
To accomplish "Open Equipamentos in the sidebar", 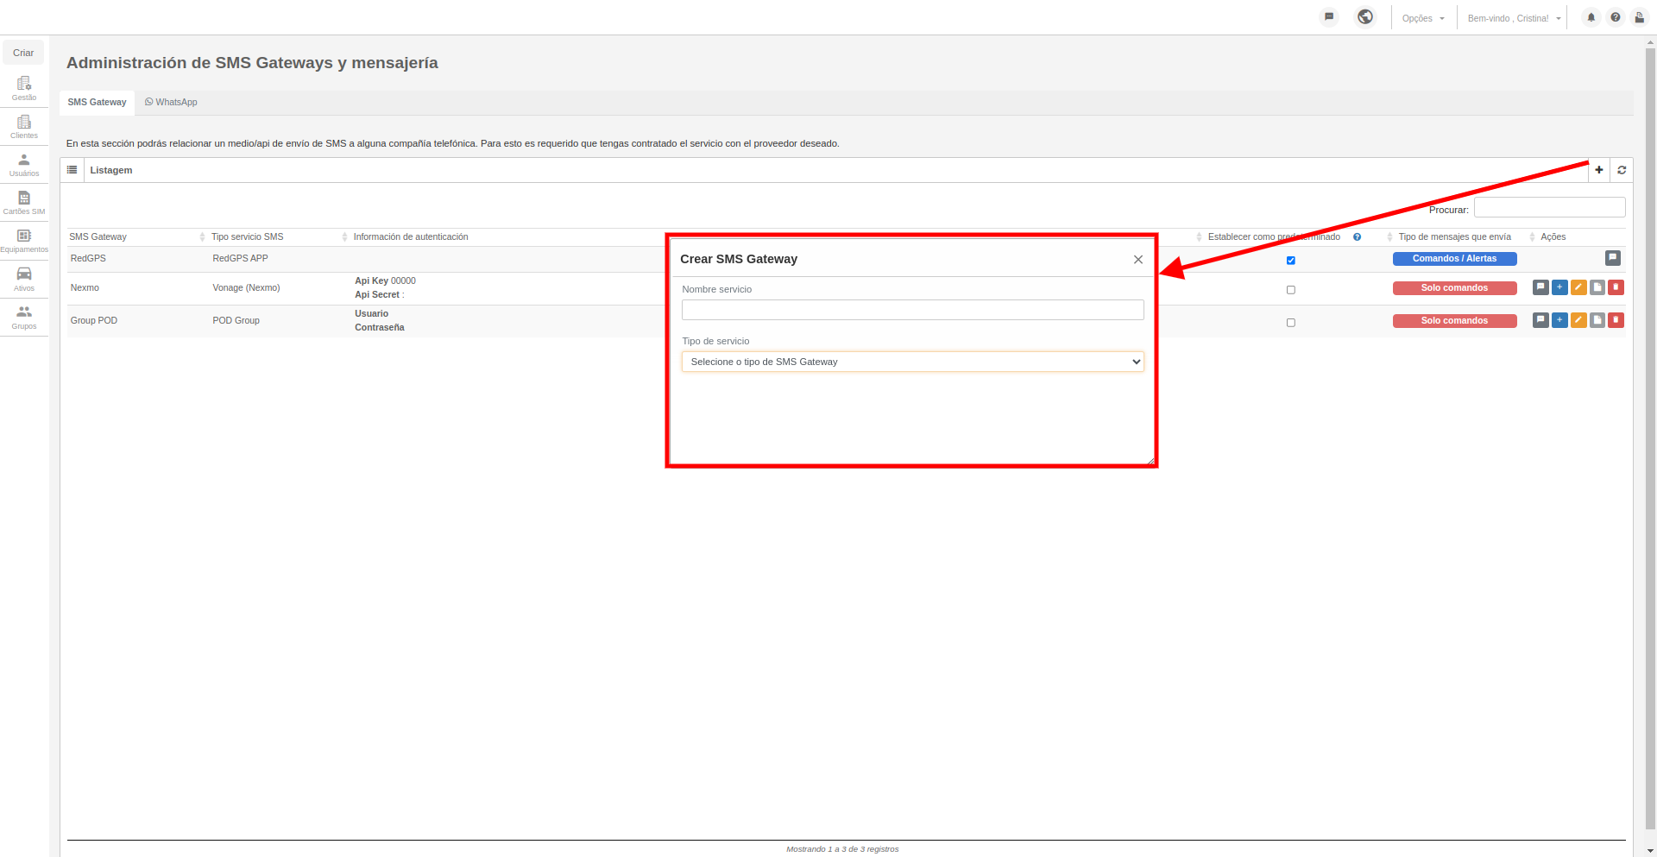I will (x=24, y=241).
